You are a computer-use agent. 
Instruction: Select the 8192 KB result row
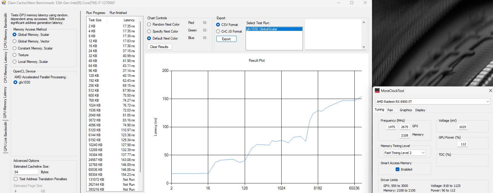112,140
